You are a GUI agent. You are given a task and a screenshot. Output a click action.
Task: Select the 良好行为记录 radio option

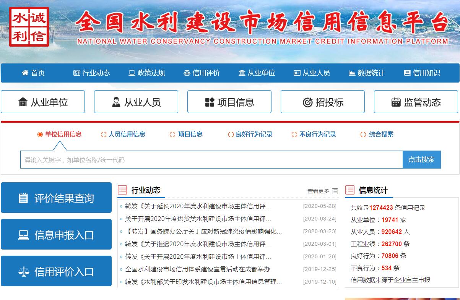[x=231, y=135]
